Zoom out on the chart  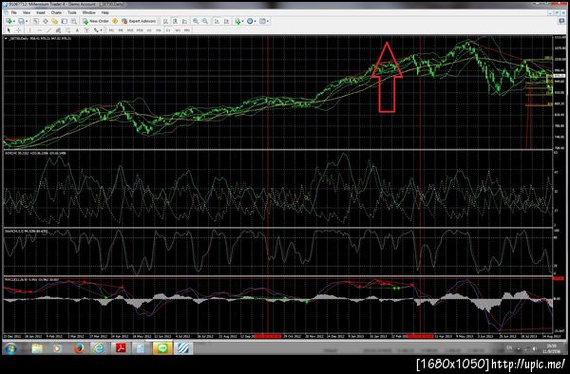point(205,21)
